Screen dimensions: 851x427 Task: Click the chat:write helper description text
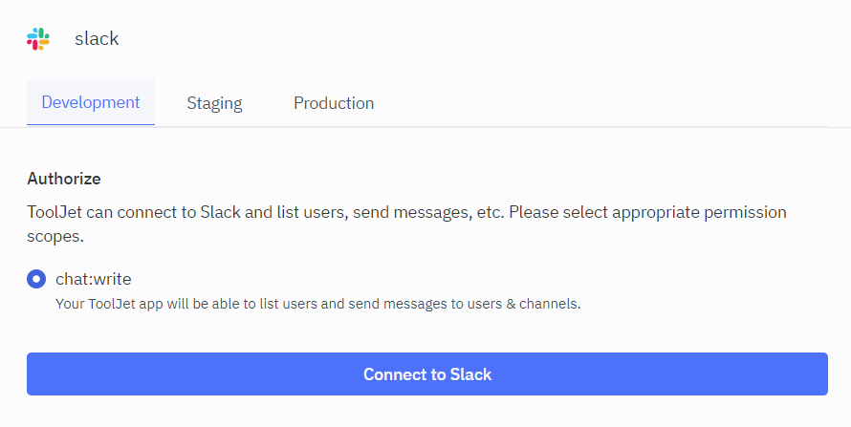click(318, 304)
